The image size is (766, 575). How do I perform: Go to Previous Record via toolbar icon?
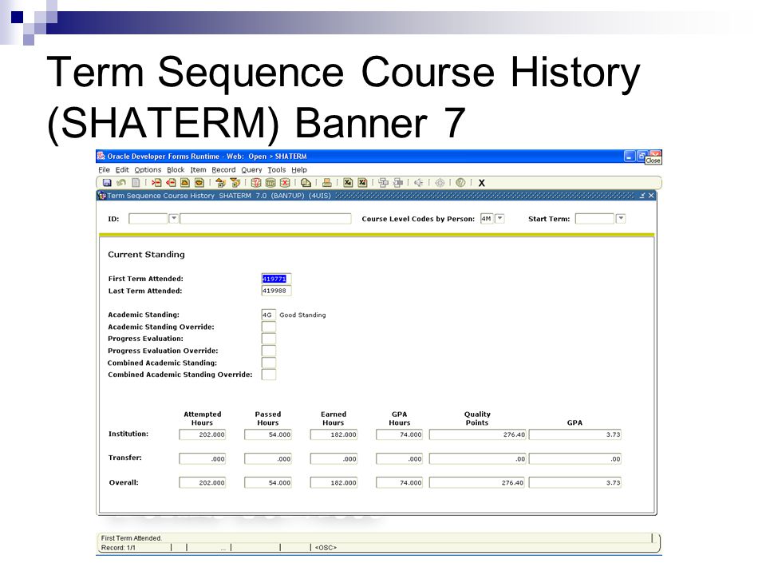click(185, 183)
